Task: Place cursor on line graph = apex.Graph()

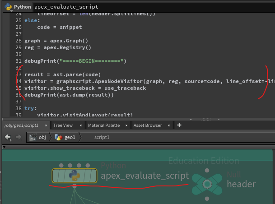Action: (x=56, y=41)
